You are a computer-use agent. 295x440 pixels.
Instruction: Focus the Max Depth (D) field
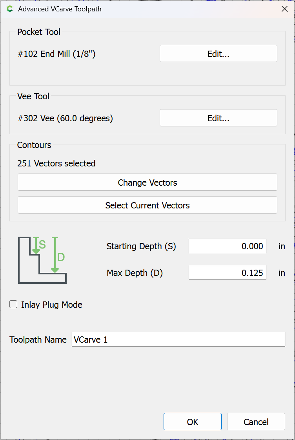(227, 273)
